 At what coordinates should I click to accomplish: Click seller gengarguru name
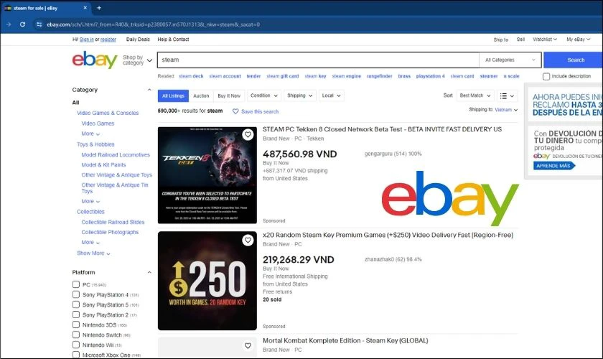click(378, 154)
